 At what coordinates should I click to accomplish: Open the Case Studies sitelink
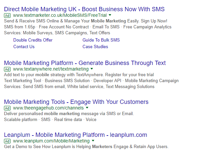[95, 46]
